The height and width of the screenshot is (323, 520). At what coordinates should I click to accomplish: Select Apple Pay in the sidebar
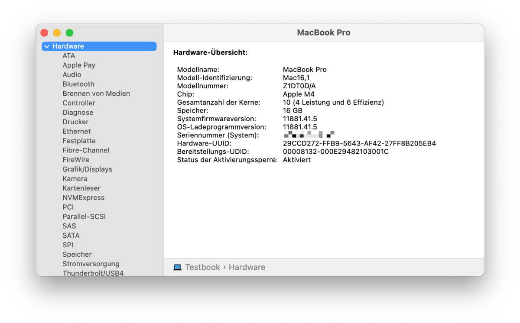coord(79,65)
